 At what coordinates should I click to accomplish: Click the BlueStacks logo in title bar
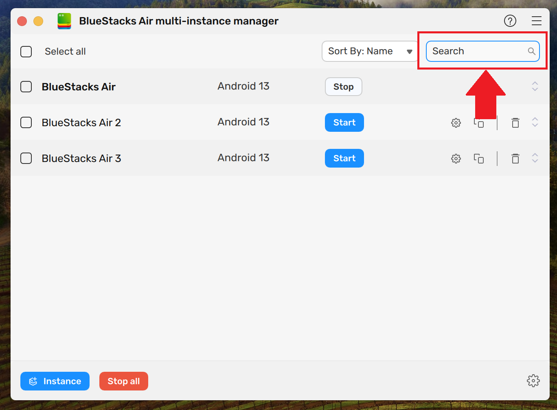tap(64, 21)
